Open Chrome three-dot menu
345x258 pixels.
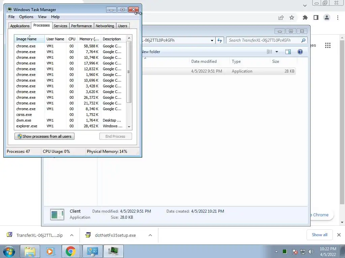[338, 17]
